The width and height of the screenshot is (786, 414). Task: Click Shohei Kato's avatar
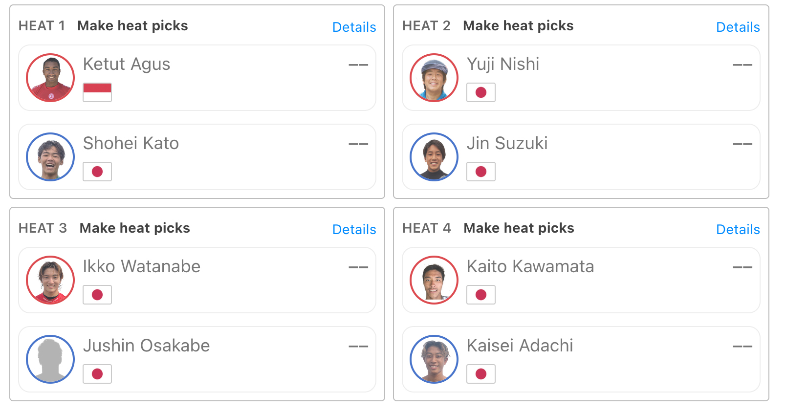pos(50,157)
